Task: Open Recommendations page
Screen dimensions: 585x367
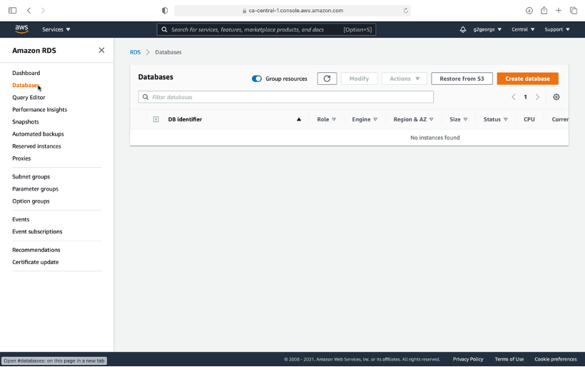Action: [36, 250]
